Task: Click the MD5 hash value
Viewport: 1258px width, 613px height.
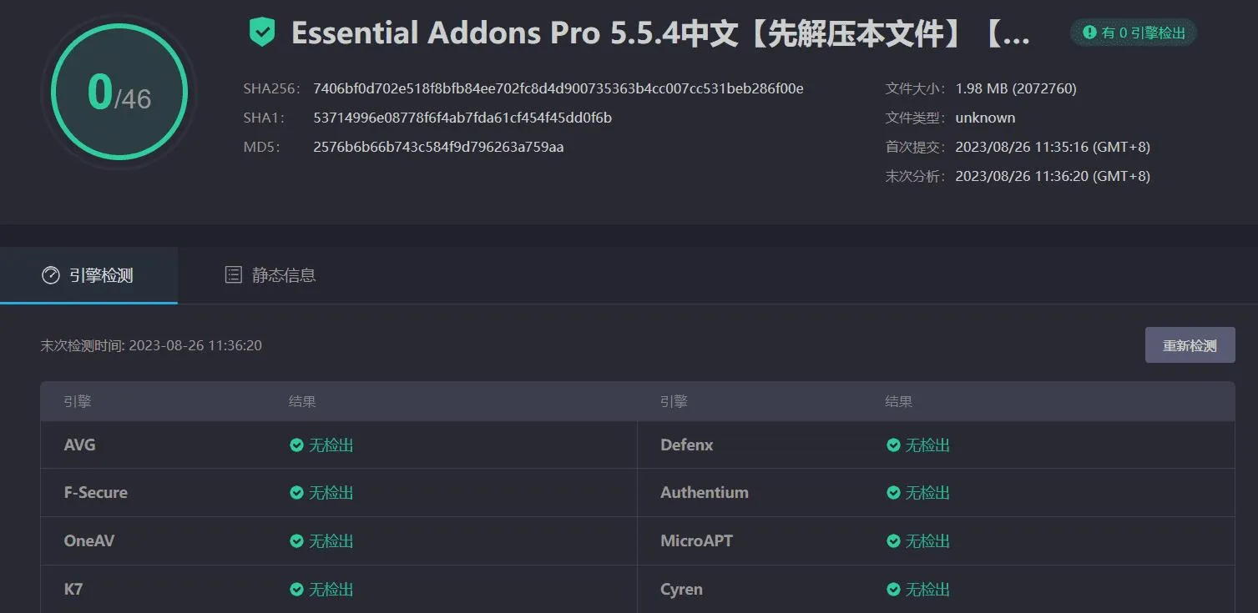Action: [438, 148]
